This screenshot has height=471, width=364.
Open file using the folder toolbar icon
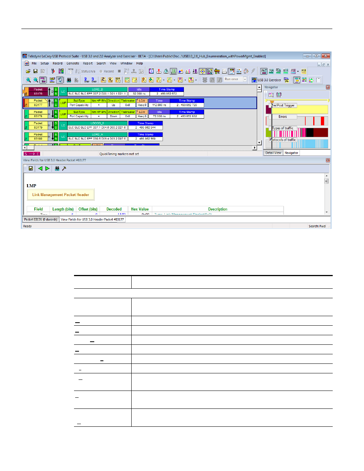(x=28, y=71)
